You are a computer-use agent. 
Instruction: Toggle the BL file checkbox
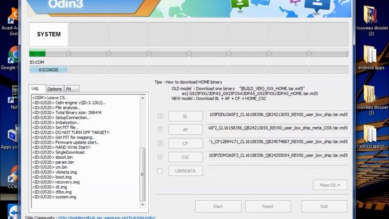coord(160,116)
